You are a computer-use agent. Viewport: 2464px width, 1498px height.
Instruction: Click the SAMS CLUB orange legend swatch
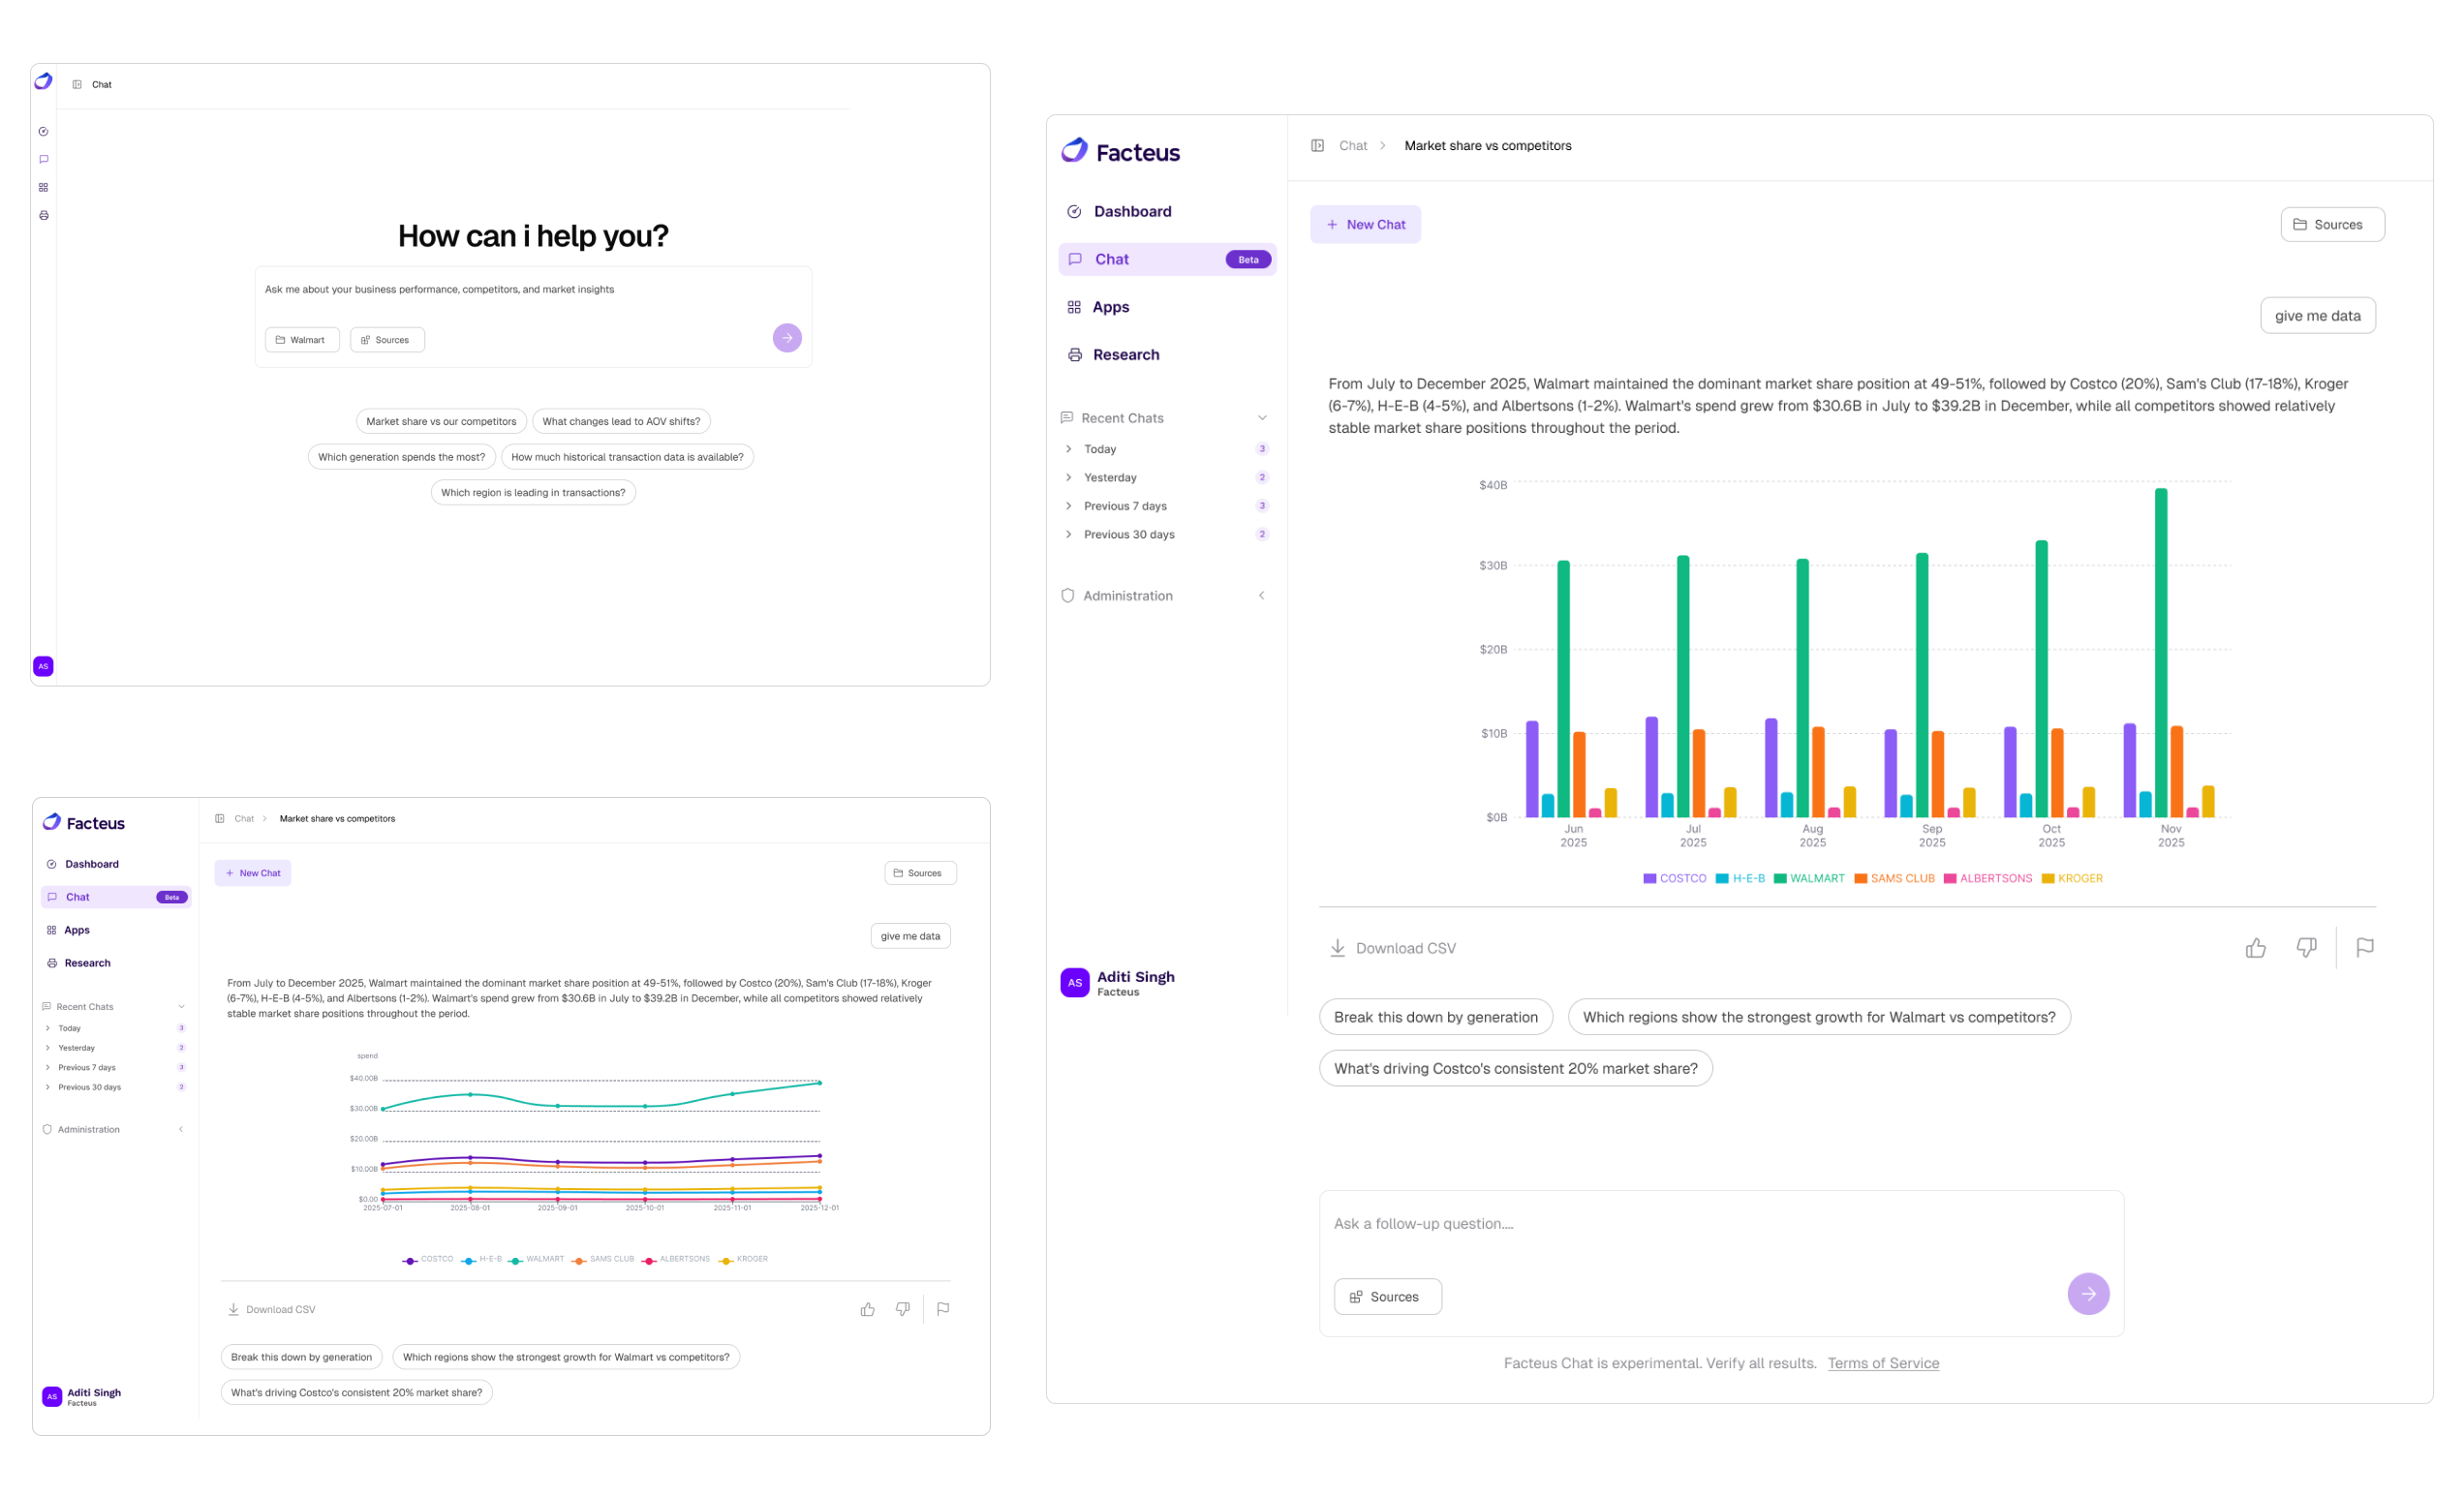click(x=1860, y=878)
